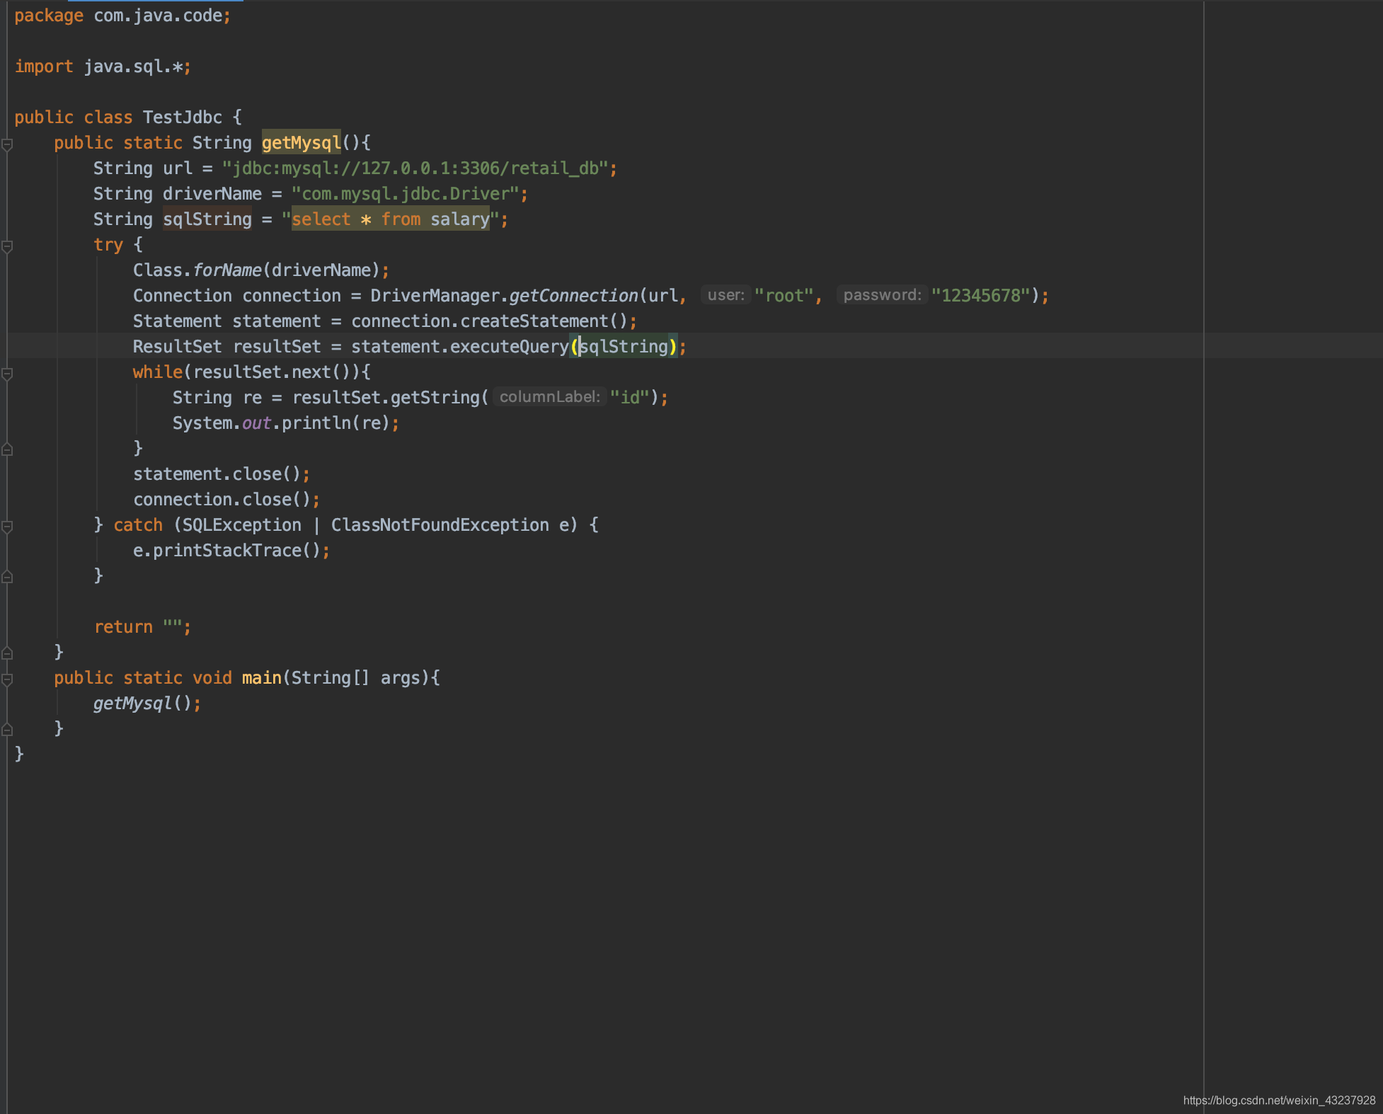
Task: Click connection.close() line
Action: click(x=226, y=500)
